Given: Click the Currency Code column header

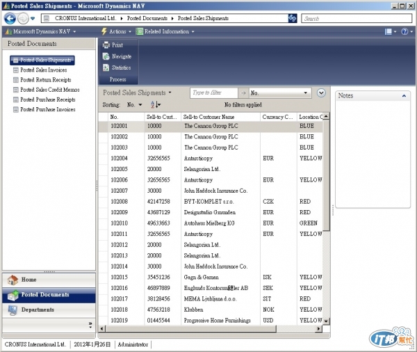Looking at the screenshot, I should point(279,117).
